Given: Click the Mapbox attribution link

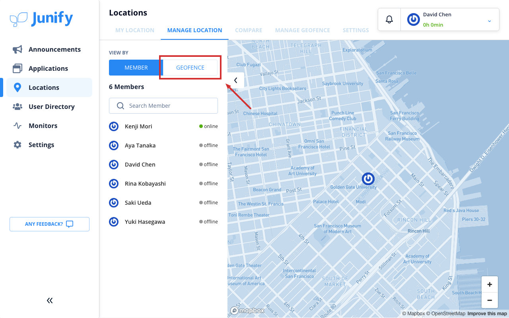Looking at the screenshot, I should point(414,314).
